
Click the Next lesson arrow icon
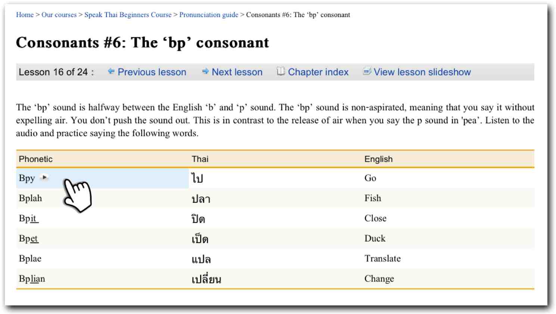coord(205,71)
